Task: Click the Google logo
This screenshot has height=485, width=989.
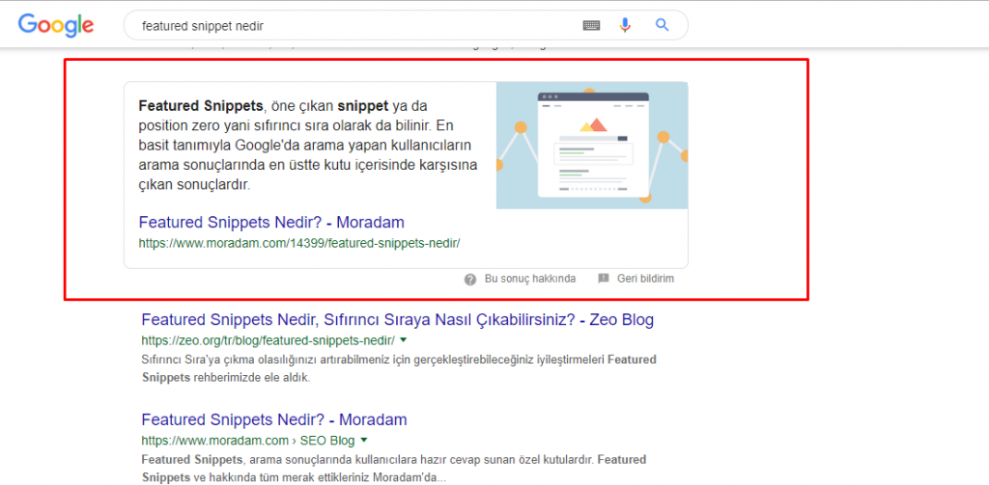Action: (x=56, y=24)
